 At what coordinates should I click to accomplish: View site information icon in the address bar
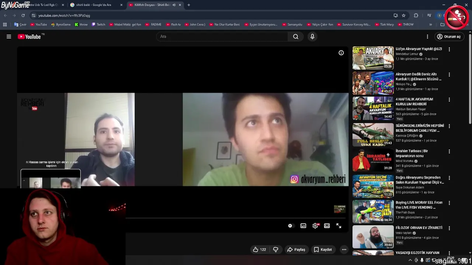(34, 15)
